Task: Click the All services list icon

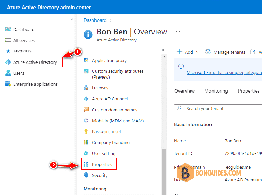Action: click(8, 40)
